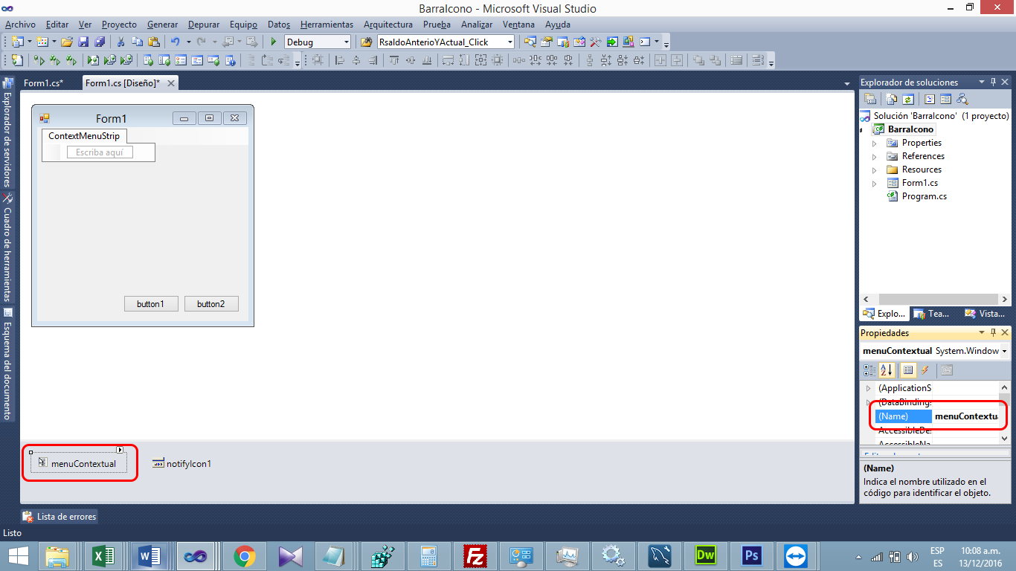This screenshot has width=1016, height=571.
Task: Switch to the Form1.cs code tab
Action: click(x=45, y=83)
